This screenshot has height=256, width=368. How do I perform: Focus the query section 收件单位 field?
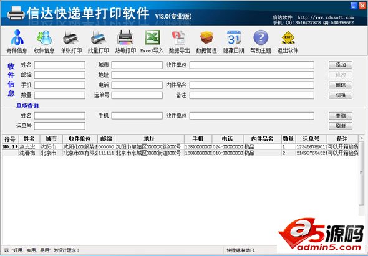pyautogui.click(x=252, y=116)
